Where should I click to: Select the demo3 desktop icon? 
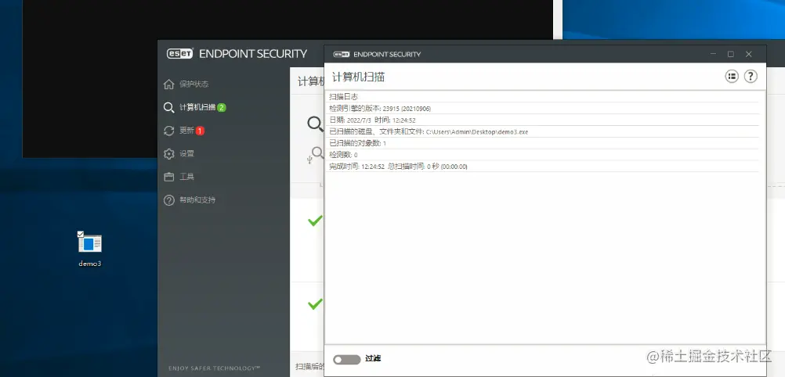90,250
